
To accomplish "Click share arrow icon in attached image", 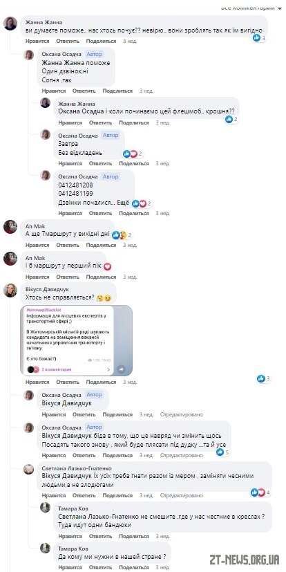I will 121,369.
